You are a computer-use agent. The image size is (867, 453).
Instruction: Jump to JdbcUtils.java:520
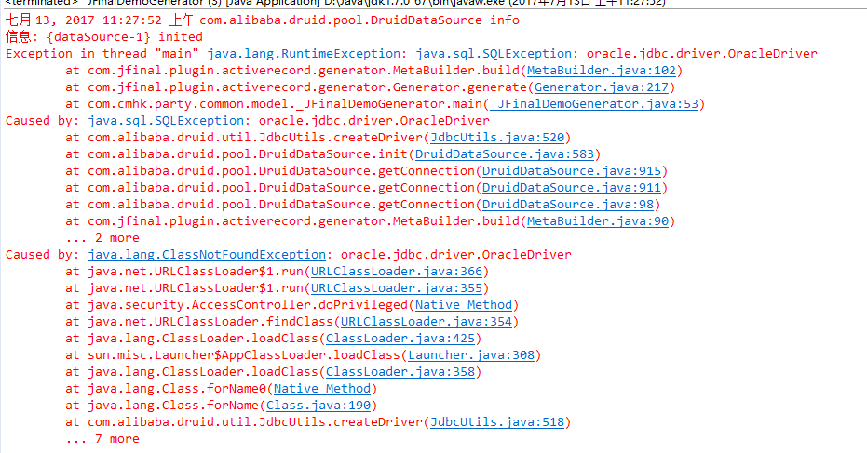click(x=497, y=138)
